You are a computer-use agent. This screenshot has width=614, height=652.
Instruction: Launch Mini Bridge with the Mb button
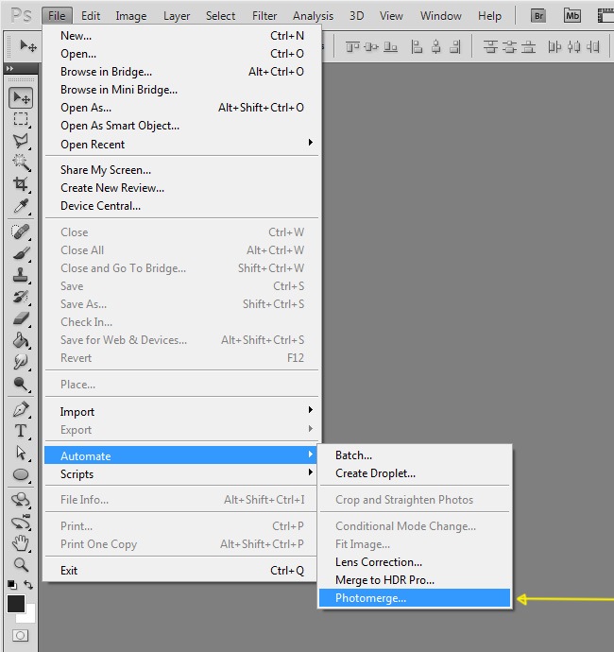(x=572, y=16)
